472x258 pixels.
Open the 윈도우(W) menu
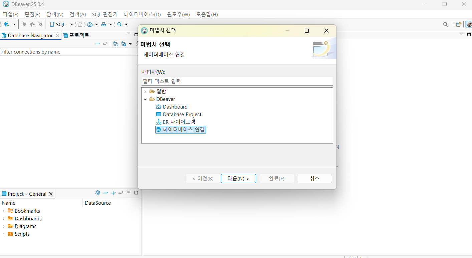179,14
